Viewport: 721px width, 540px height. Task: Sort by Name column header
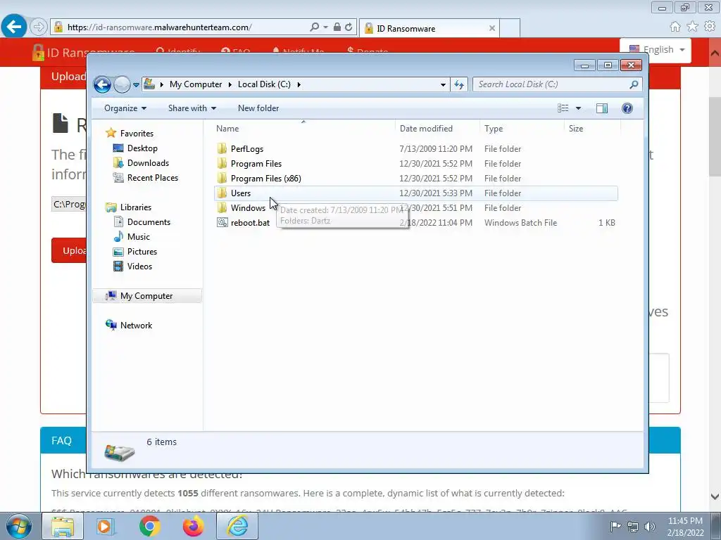tap(303, 129)
